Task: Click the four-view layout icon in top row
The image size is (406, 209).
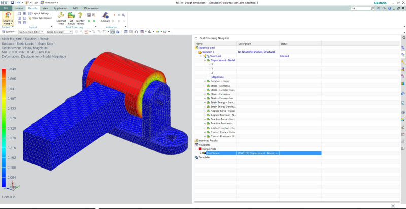Action: (x=24, y=14)
